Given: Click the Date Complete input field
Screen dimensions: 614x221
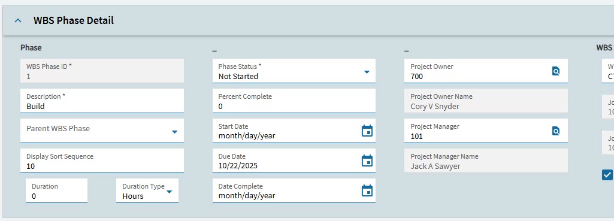Looking at the screenshot, I should [x=294, y=191].
